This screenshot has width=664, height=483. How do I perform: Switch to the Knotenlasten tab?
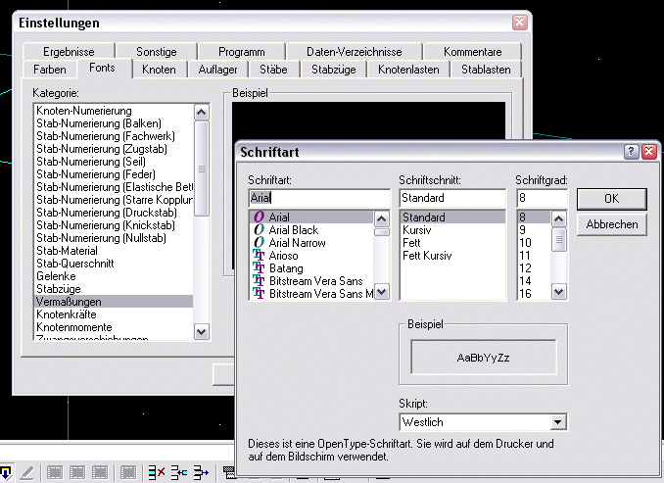coord(408,70)
